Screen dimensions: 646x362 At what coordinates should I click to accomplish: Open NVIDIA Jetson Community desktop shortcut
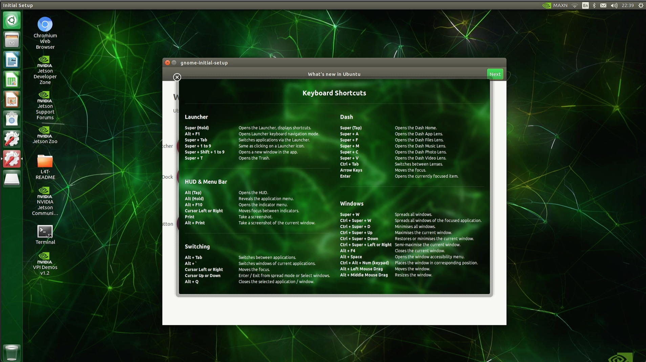pyautogui.click(x=45, y=201)
